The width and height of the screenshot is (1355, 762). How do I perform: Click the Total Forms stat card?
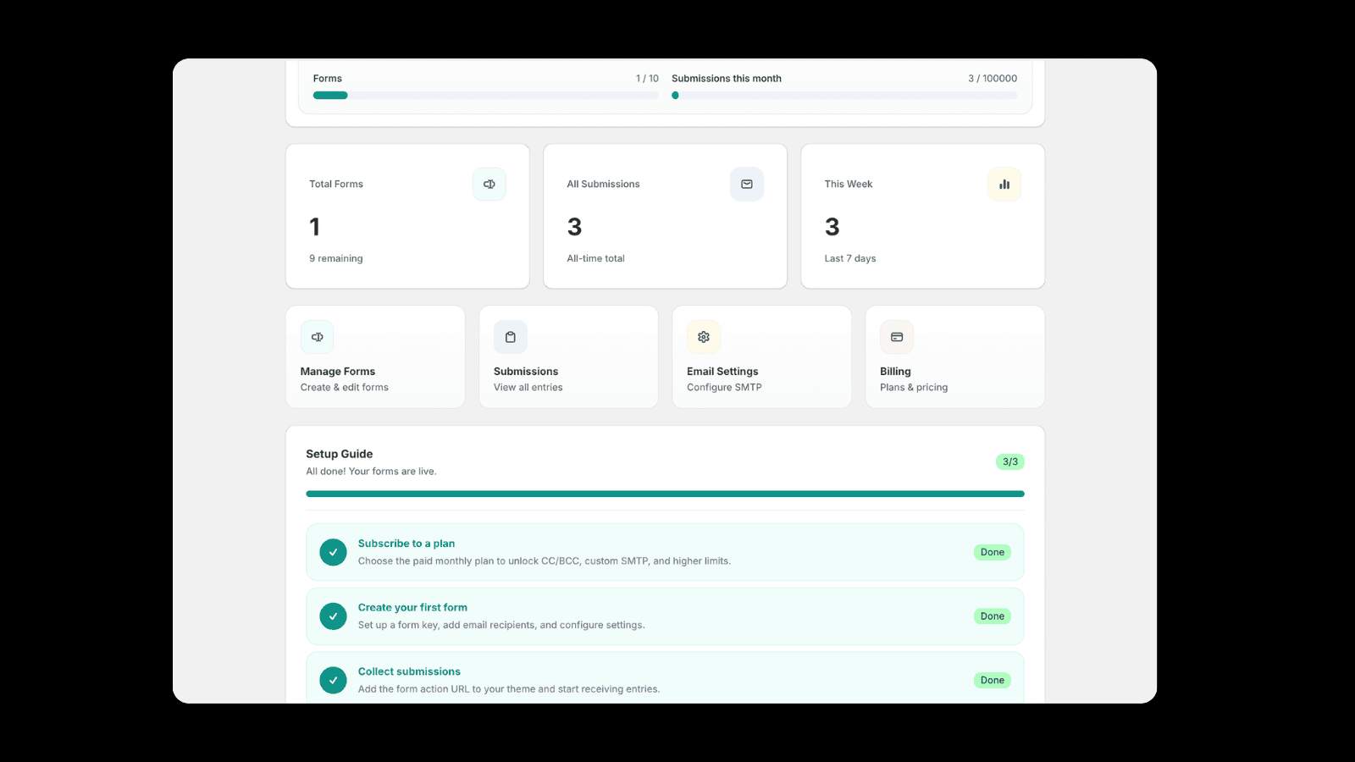point(407,216)
